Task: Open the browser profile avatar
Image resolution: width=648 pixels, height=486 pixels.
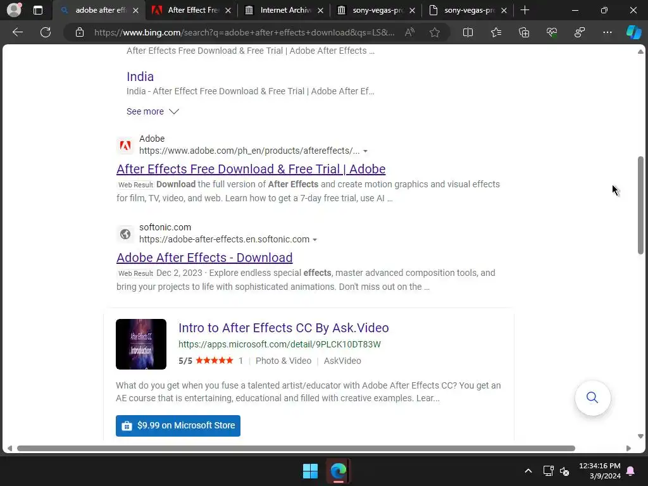Action: (x=15, y=9)
